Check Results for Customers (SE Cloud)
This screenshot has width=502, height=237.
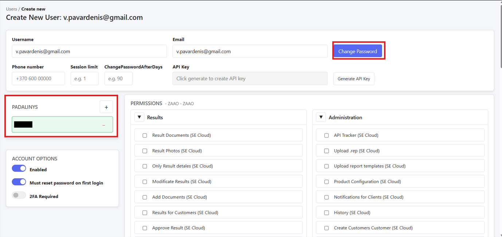145,213
